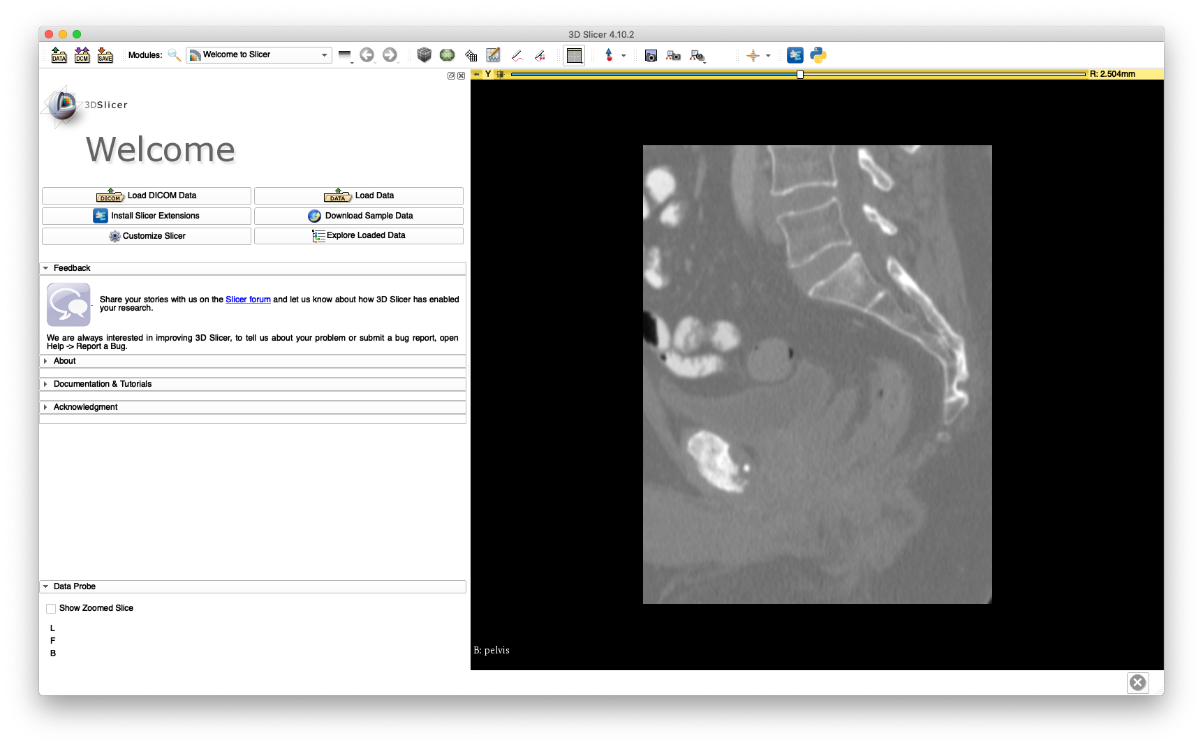Click the restore scene view icon
Image resolution: width=1203 pixels, height=747 pixels.
[697, 55]
